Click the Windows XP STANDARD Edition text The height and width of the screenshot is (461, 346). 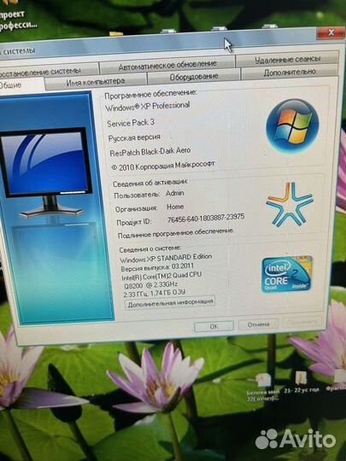[166, 258]
